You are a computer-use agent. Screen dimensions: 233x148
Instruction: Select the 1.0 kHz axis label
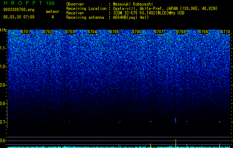3,67
